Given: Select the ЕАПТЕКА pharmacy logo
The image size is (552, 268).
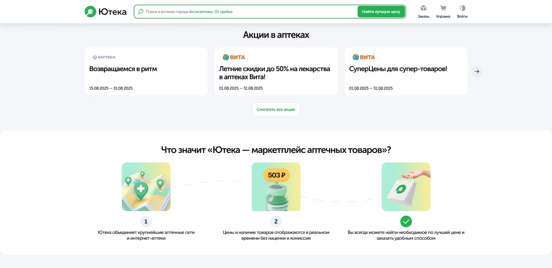Looking at the screenshot, I should pyautogui.click(x=104, y=57).
